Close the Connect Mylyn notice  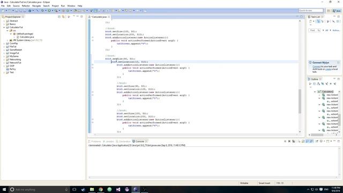click(x=338, y=63)
